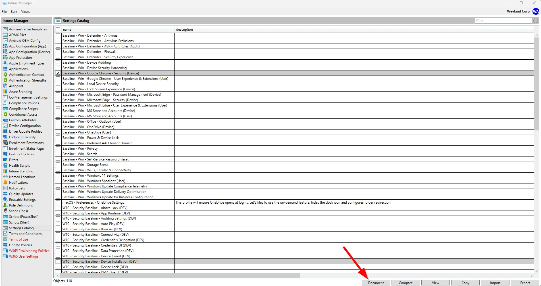Screen dimensions: 541x286
Task: Click the Export button
Action: pyautogui.click(x=525, y=283)
